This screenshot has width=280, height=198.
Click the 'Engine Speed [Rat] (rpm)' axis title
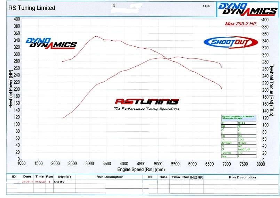141,169
